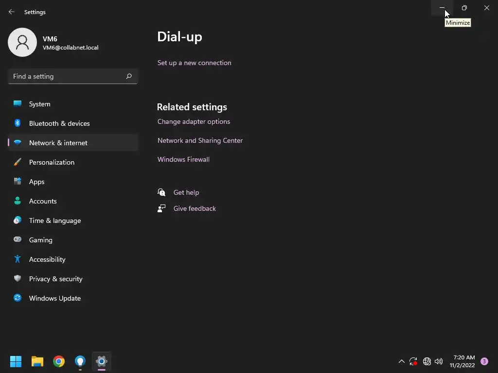Restore down the Settings window
This screenshot has width=498, height=373.
coord(464,8)
